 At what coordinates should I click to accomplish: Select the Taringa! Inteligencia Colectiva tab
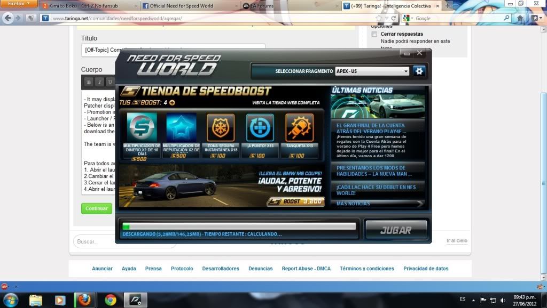point(391,6)
